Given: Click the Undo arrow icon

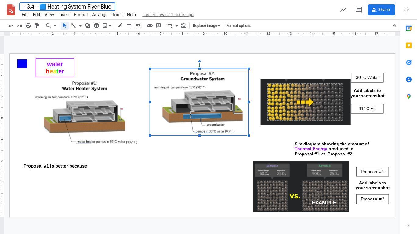Looking at the screenshot, I should pos(11,26).
